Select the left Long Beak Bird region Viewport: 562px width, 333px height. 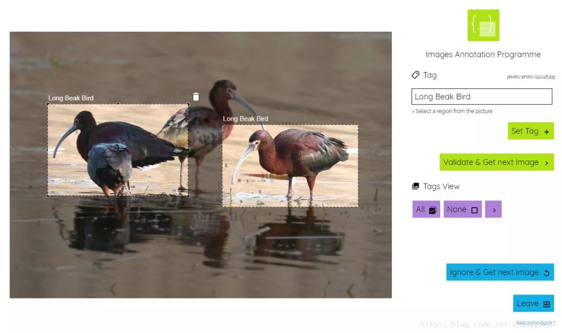[x=118, y=150]
